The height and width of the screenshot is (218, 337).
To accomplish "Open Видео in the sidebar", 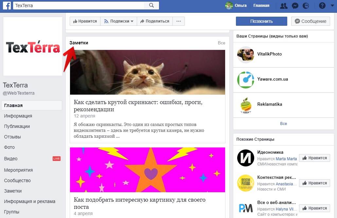I will [11, 159].
